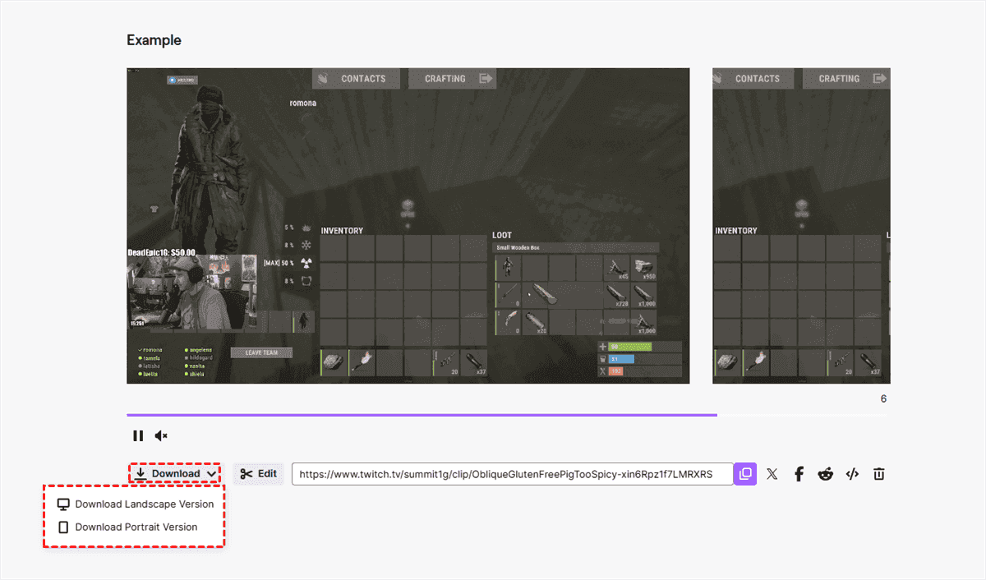The height and width of the screenshot is (580, 986).
Task: Choose Download Landscape Version
Action: pos(135,504)
